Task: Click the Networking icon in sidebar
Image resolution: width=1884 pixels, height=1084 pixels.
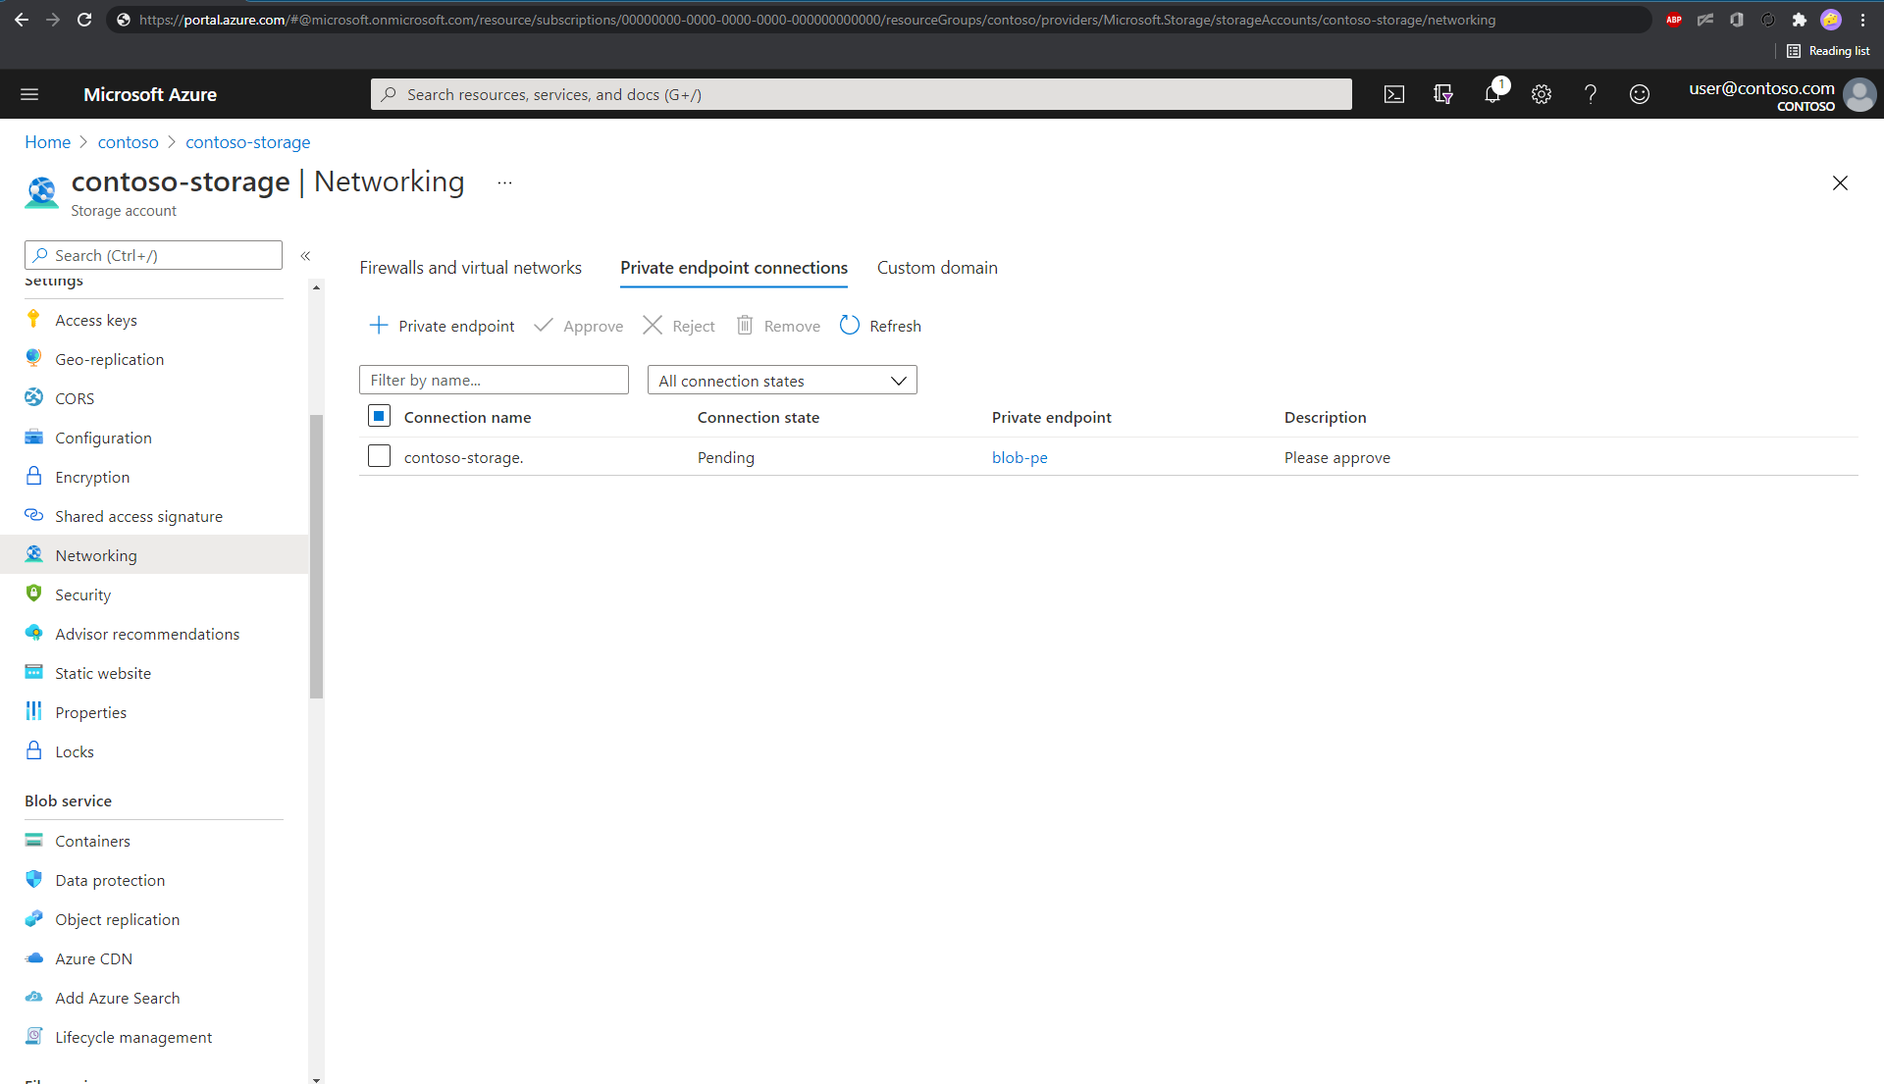Action: click(x=33, y=555)
